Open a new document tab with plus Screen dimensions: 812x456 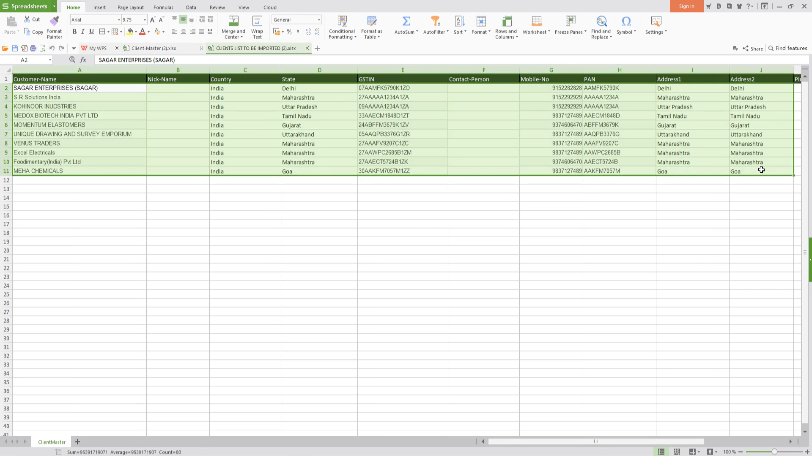[x=317, y=48]
